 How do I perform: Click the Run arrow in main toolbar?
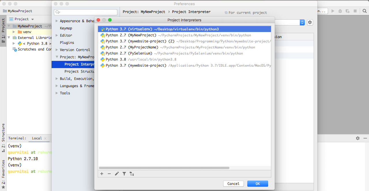click(333, 11)
